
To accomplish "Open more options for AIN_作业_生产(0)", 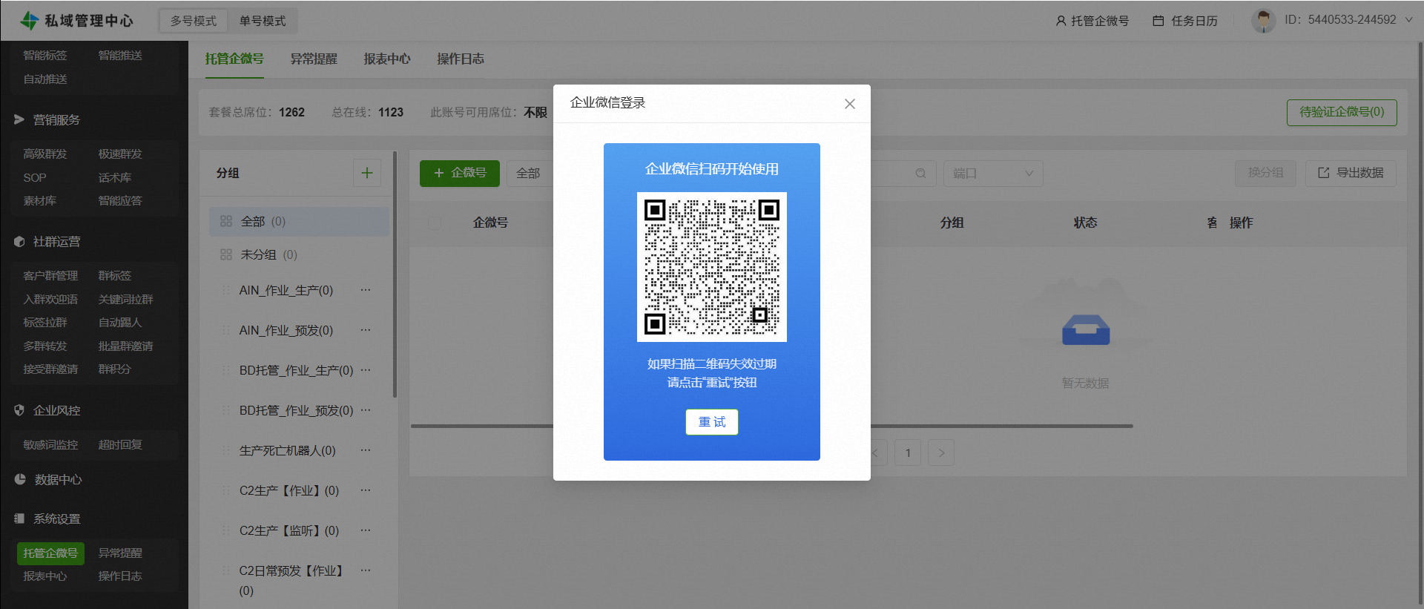I will point(366,290).
